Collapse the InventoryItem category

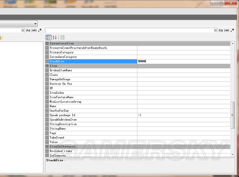(x=47, y=43)
